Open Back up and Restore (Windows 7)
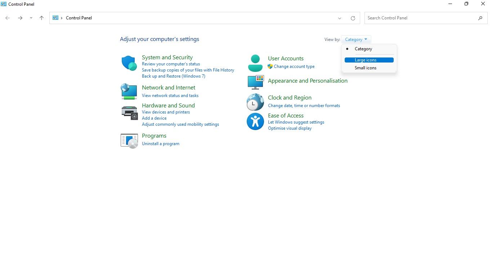Image resolution: width=492 pixels, height=254 pixels. coord(174,76)
